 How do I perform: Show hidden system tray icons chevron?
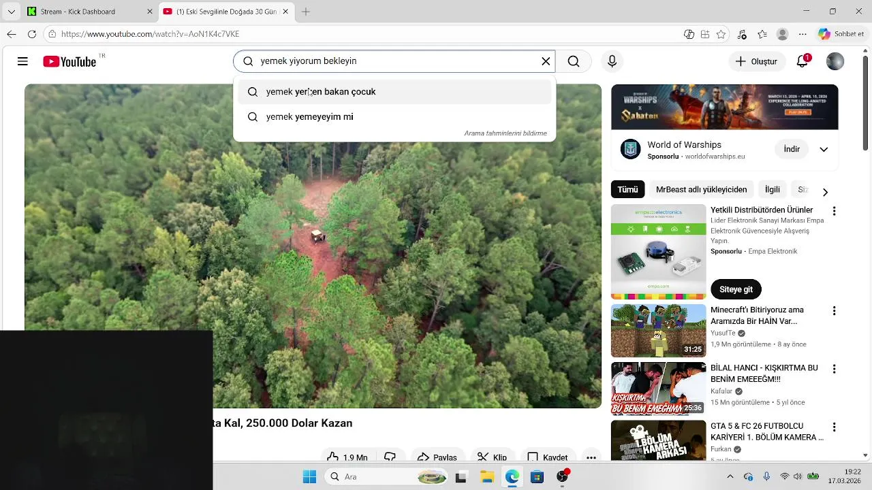click(x=730, y=476)
